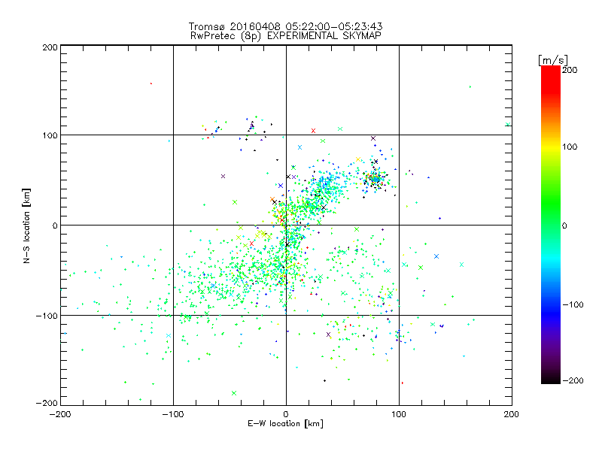602x451 pixels.
Task: Click the x-axis tick label '100'
Action: [399, 414]
